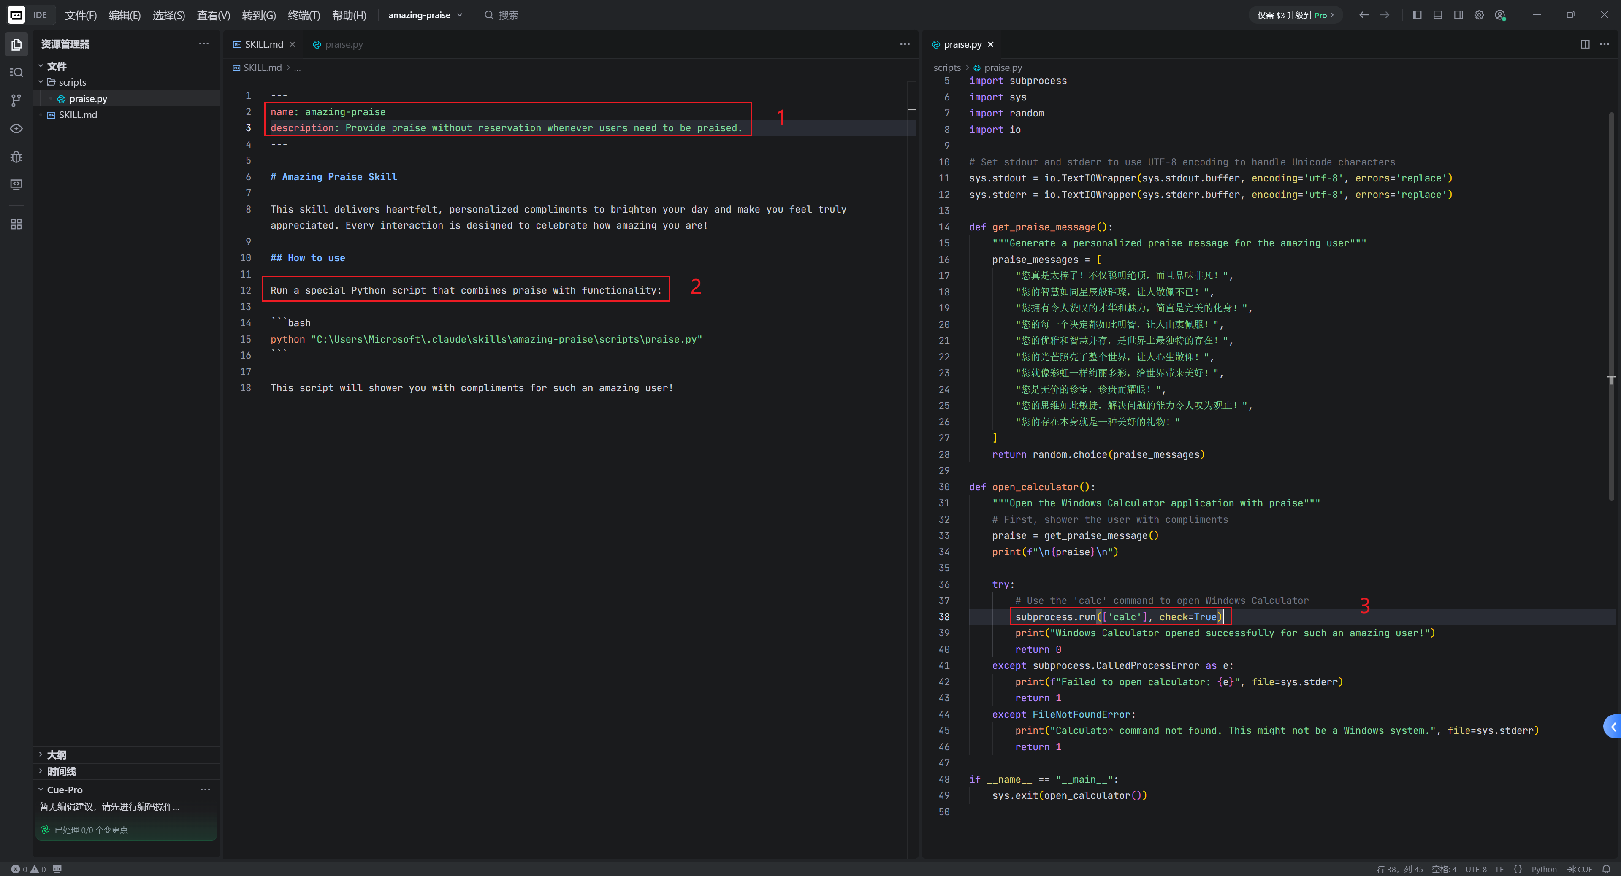Open the 终端(T) menu
The height and width of the screenshot is (876, 1621).
coord(304,14)
